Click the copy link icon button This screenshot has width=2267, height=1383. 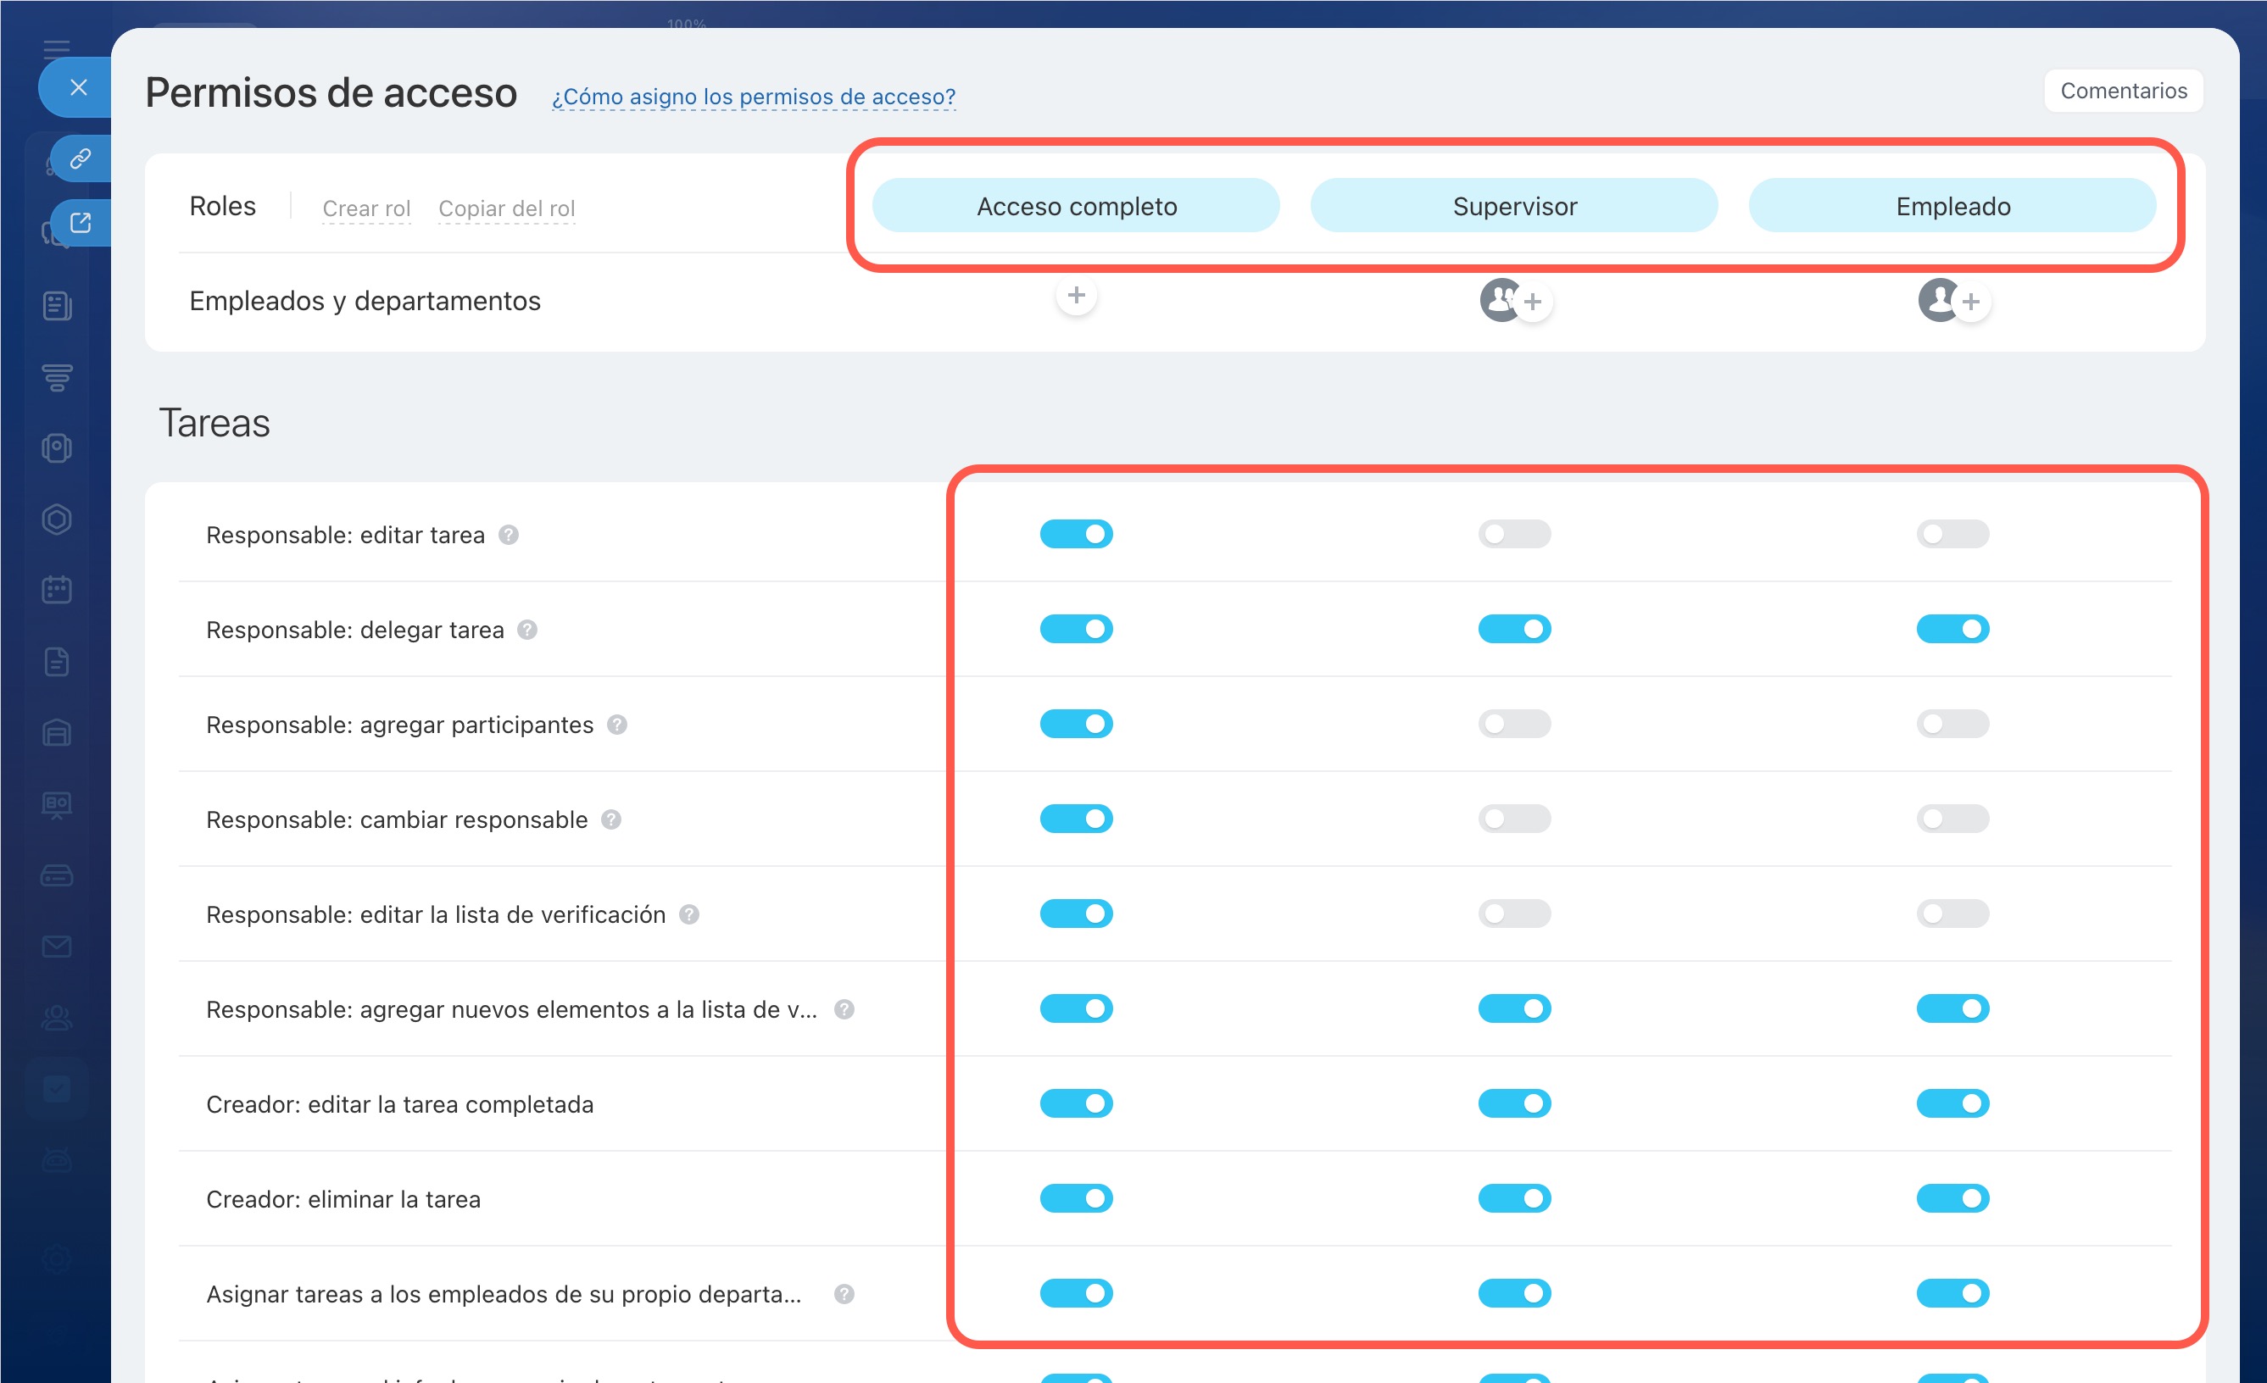coord(80,159)
